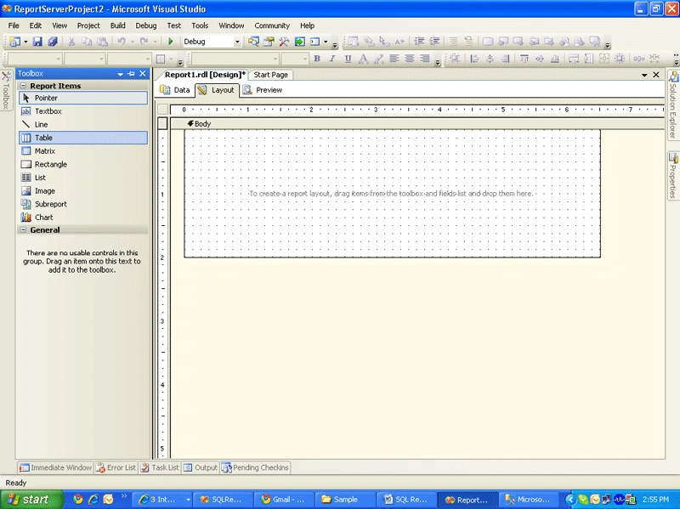The height and width of the screenshot is (509, 680).
Task: Click the Align Lefts layout icon
Action: coord(474,59)
